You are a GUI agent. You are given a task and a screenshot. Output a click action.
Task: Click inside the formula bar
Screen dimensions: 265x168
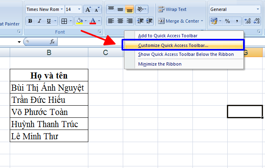(x=90, y=42)
